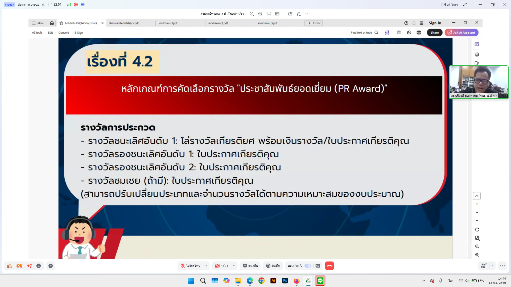Open Acrobat help icon
511x287 pixels.
pyautogui.click(x=406, y=23)
